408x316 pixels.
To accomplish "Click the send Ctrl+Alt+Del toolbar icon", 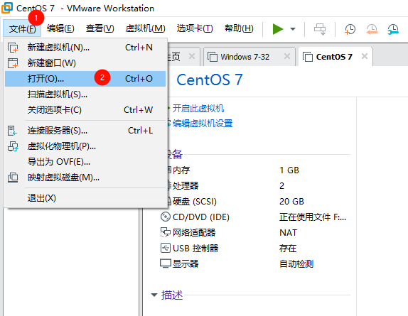I will coord(320,29).
